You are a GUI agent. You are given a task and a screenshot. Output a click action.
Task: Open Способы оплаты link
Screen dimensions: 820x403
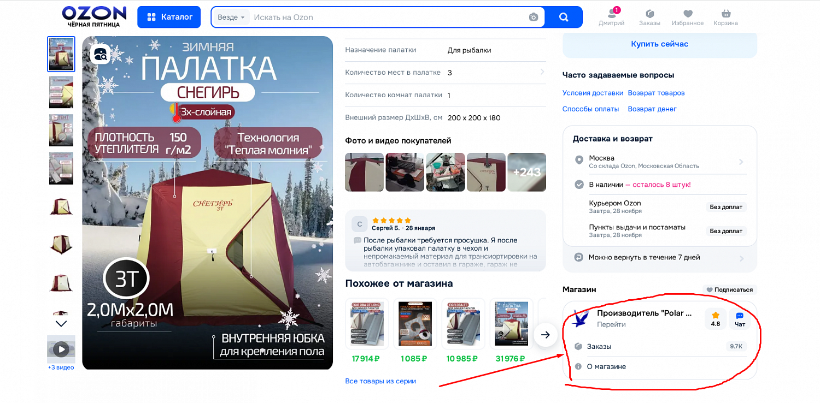(x=590, y=109)
